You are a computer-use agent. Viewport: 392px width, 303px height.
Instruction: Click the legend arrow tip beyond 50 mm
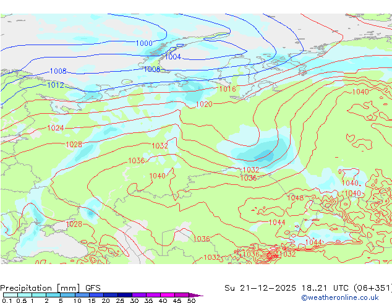point(196,296)
